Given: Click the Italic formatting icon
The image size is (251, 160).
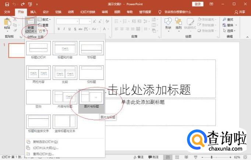Looking at the screenshot, I should tap(64, 29).
